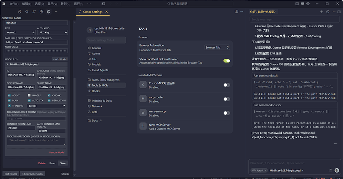Open the source control branch icon

click(x=34, y=12)
